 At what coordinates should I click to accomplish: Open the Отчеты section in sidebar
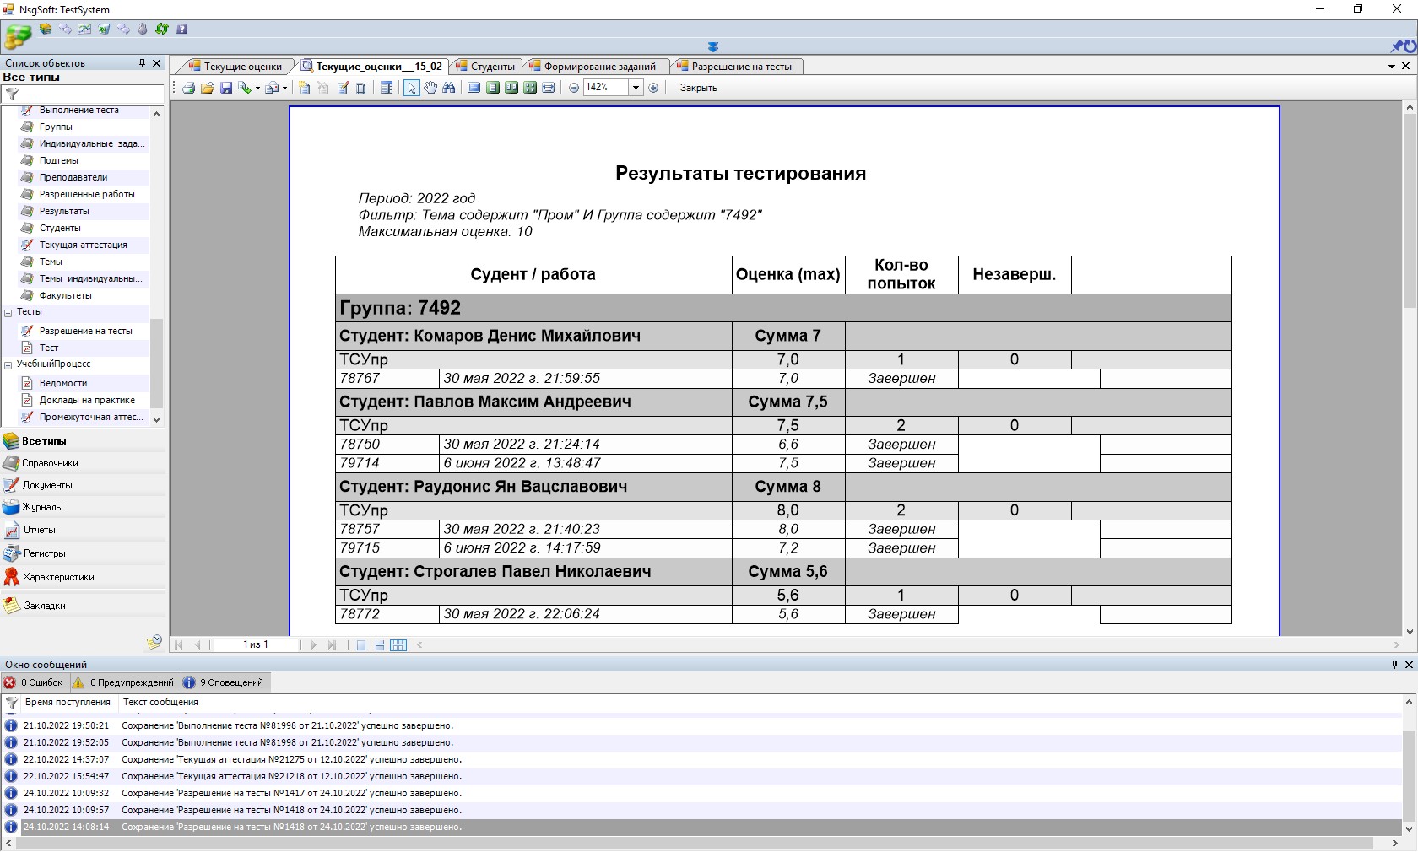40,530
